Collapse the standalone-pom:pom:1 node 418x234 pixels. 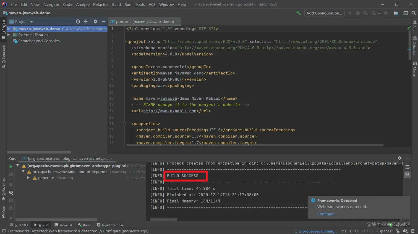tap(23, 172)
